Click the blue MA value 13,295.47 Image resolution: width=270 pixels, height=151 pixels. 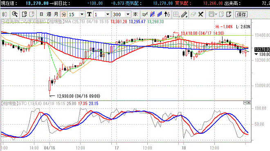[x=137, y=22]
